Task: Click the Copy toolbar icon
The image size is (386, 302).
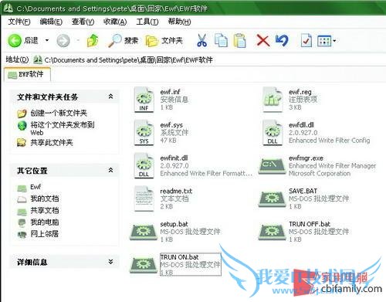Action: (221, 40)
